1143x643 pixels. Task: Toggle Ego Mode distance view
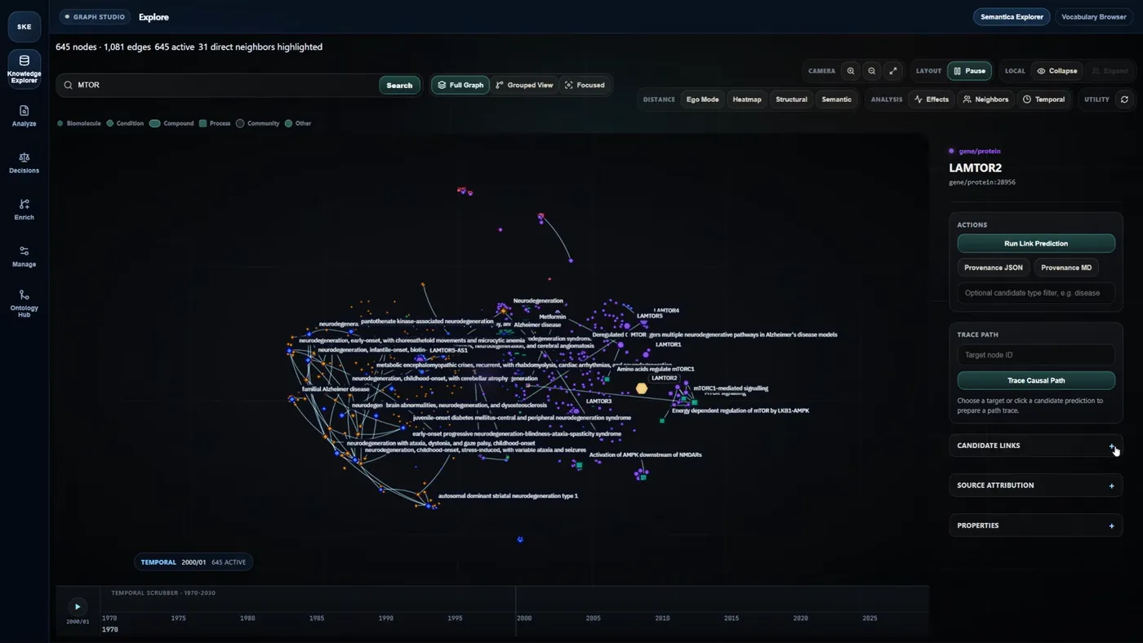pos(702,100)
